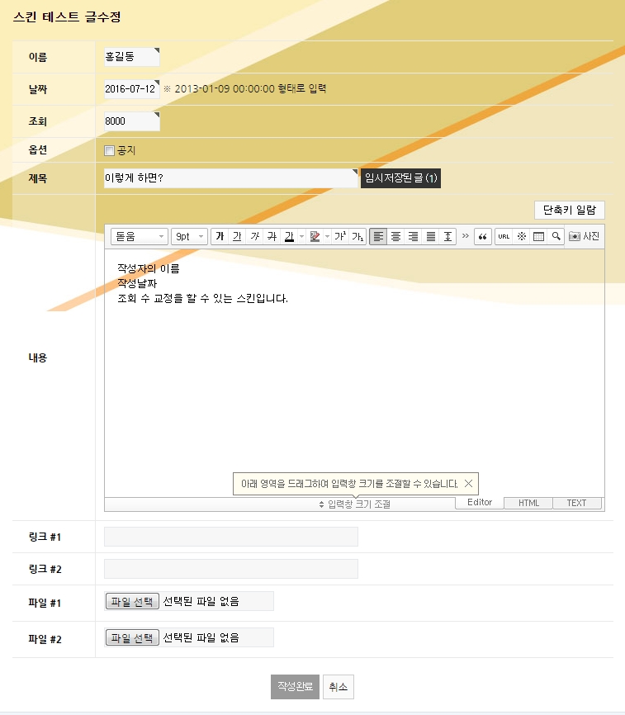Viewport: 625px width, 715px height.
Task: Apply strikethrough formatting in editor toolbar
Action: (272, 236)
